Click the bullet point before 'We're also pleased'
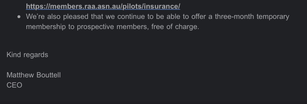 pos(19,17)
